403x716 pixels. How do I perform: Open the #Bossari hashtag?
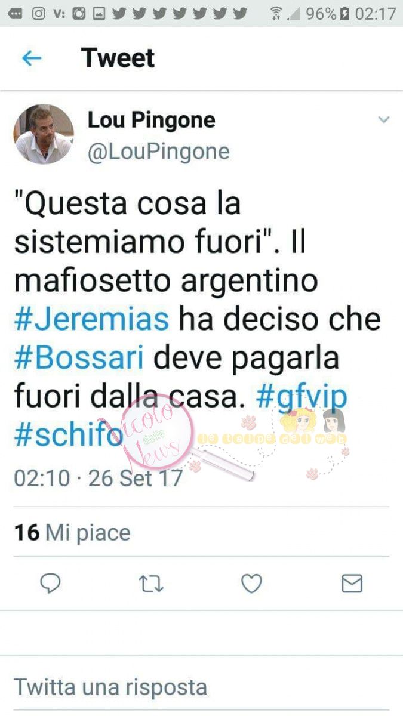(x=78, y=358)
